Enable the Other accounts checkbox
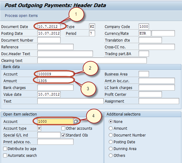182x163 pixels. [63, 128]
